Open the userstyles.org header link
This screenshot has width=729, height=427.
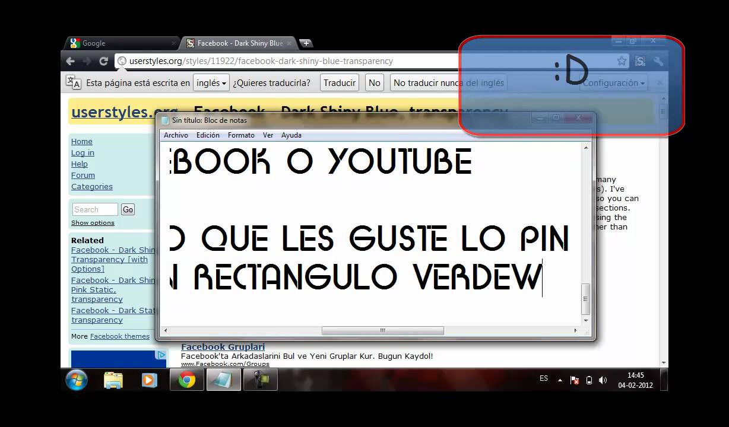point(124,111)
